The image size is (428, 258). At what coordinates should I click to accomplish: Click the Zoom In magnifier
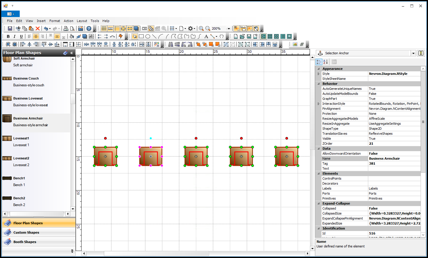tap(201, 28)
